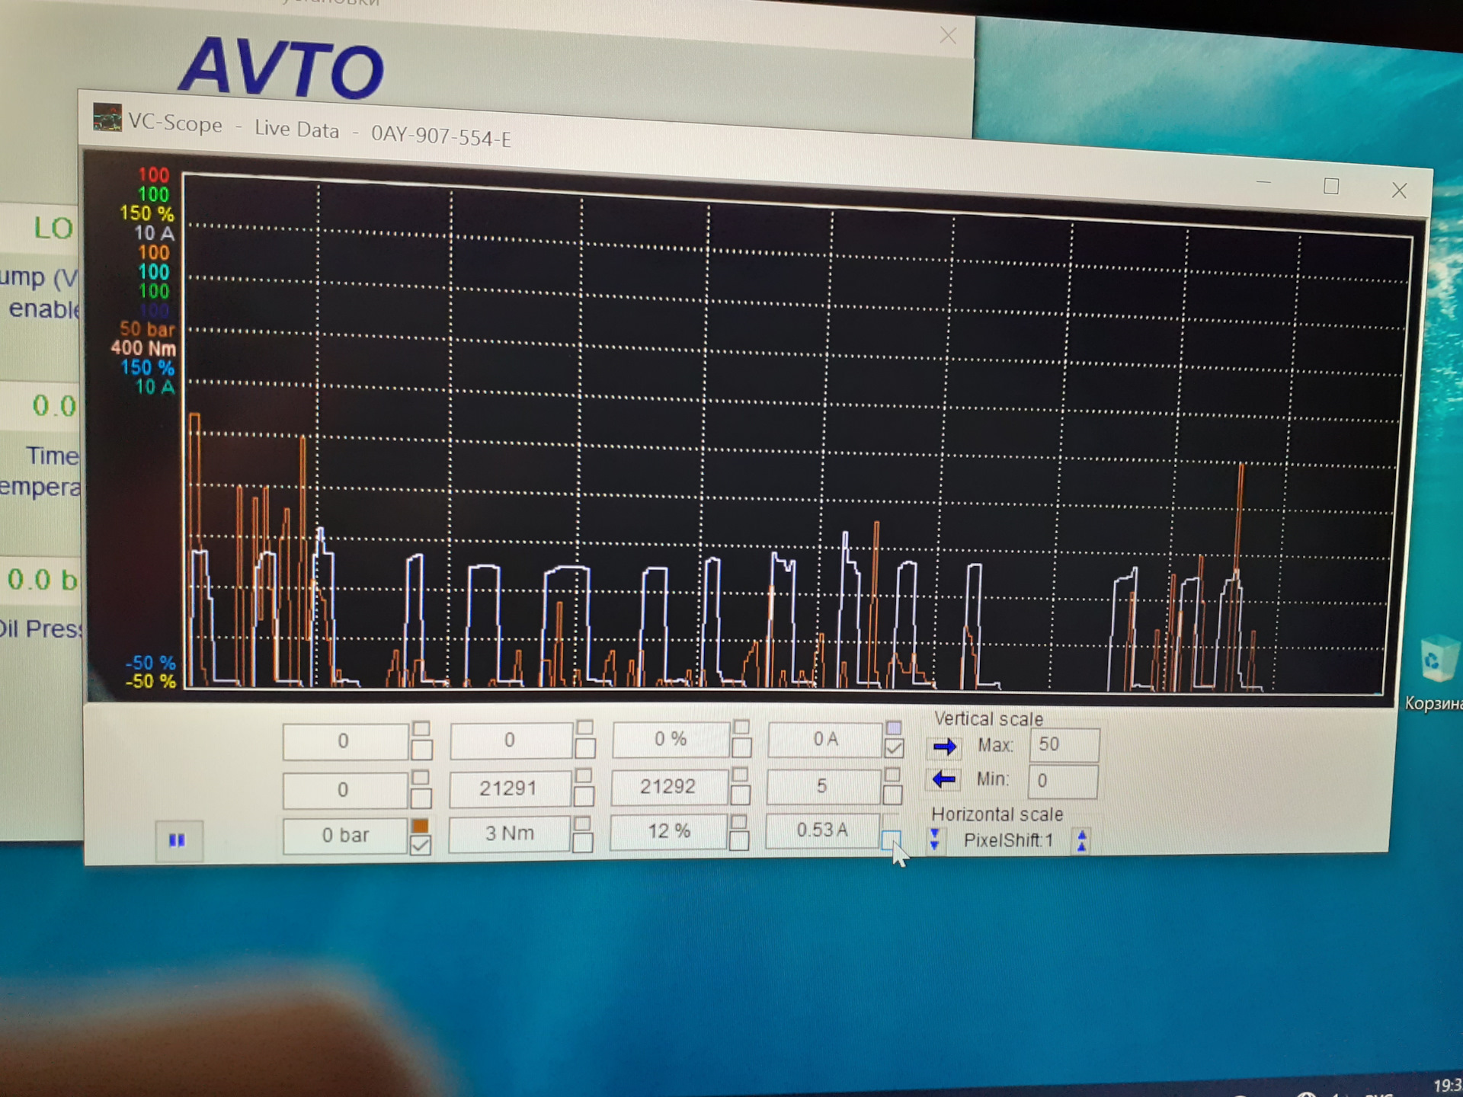Screen dimensions: 1463x1097
Task: Click the vertical scale Min field
Action: 1062,781
